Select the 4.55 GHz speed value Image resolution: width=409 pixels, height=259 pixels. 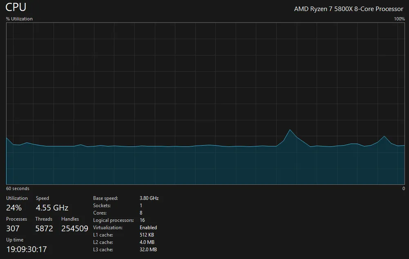point(52,208)
